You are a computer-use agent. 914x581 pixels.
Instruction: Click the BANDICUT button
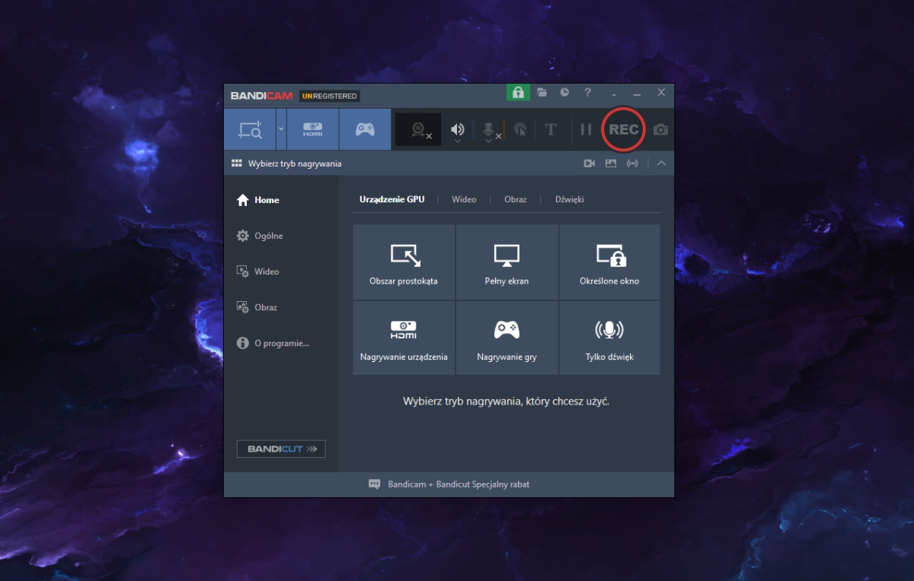[281, 449]
